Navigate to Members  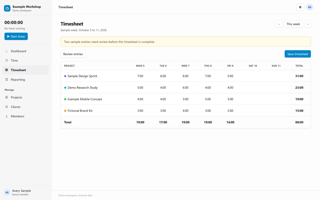tap(25, 116)
